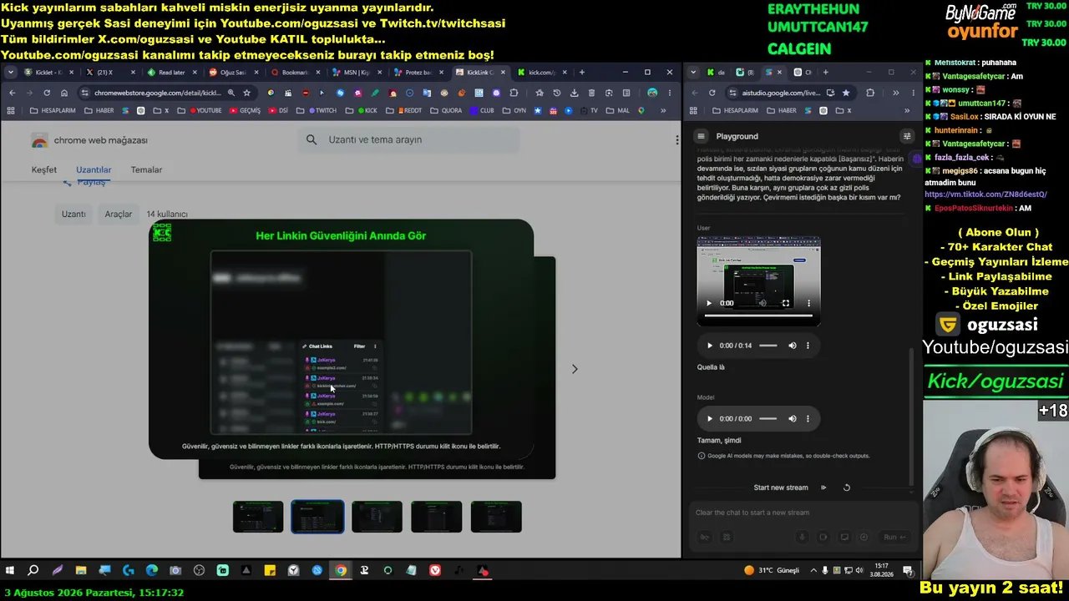Screen dimensions: 1069x601
Task: Play the Model 0:00 / 0:00 audio clip
Action: coord(710,419)
